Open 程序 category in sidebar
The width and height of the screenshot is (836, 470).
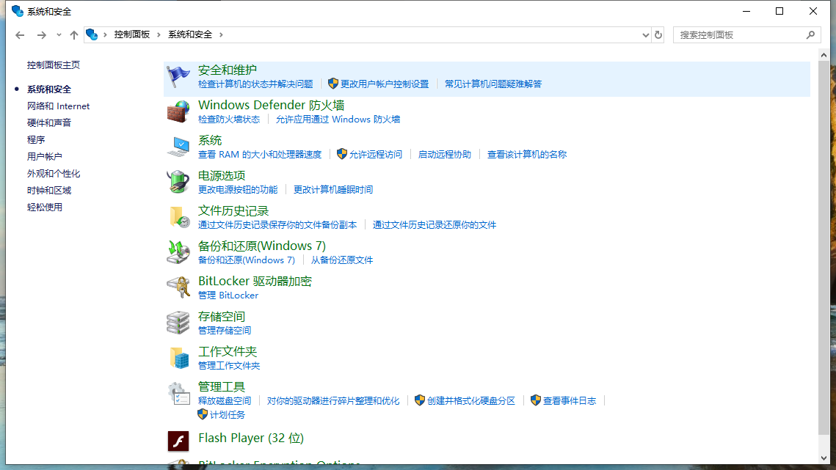(x=36, y=139)
